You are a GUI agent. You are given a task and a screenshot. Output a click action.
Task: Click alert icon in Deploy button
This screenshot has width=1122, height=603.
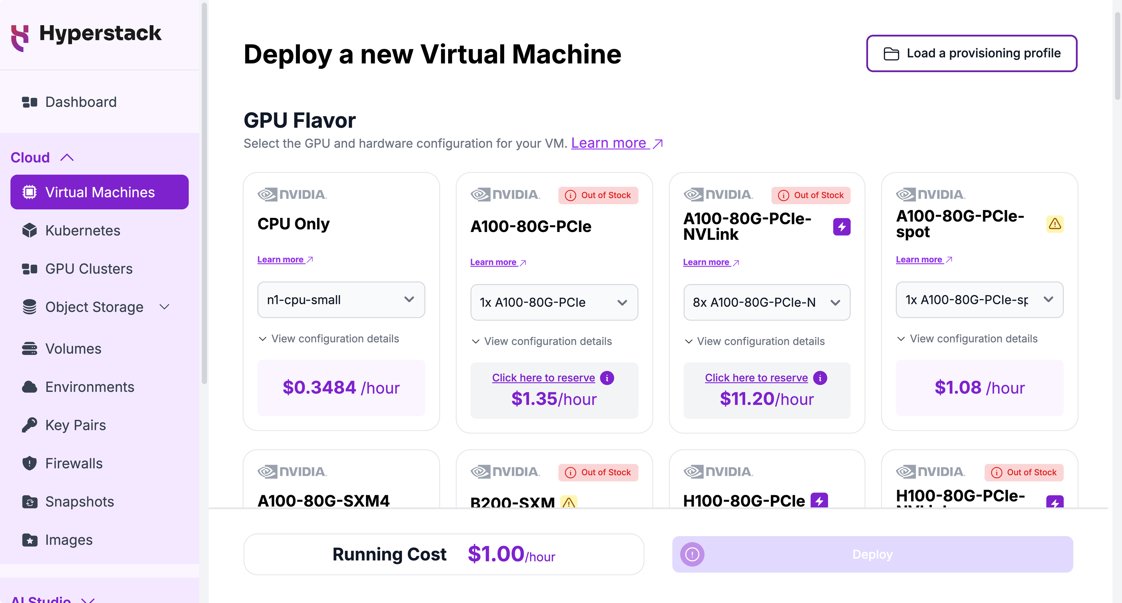[x=692, y=554]
